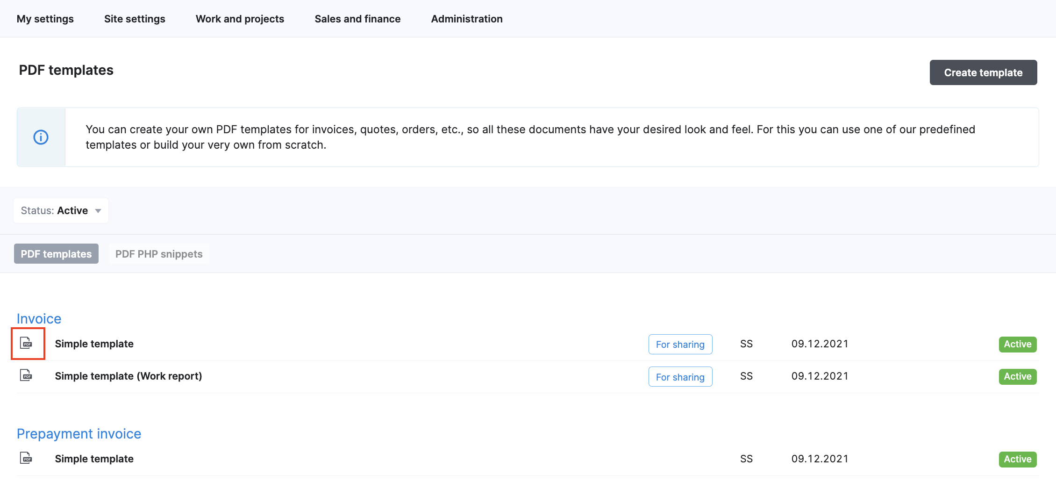Open the Status: Active dropdown
This screenshot has width=1056, height=489.
click(61, 210)
